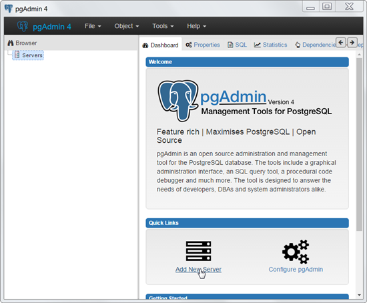Click the pgAdmin 4 elephant logo in navbar
The width and height of the screenshot is (367, 303).
[x=23, y=26]
